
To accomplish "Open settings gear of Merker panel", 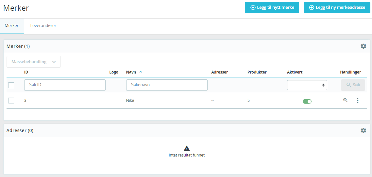I will pyautogui.click(x=363, y=46).
